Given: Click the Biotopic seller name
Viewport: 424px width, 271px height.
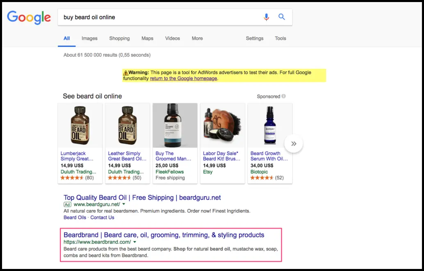Looking at the screenshot, I should 259,172.
